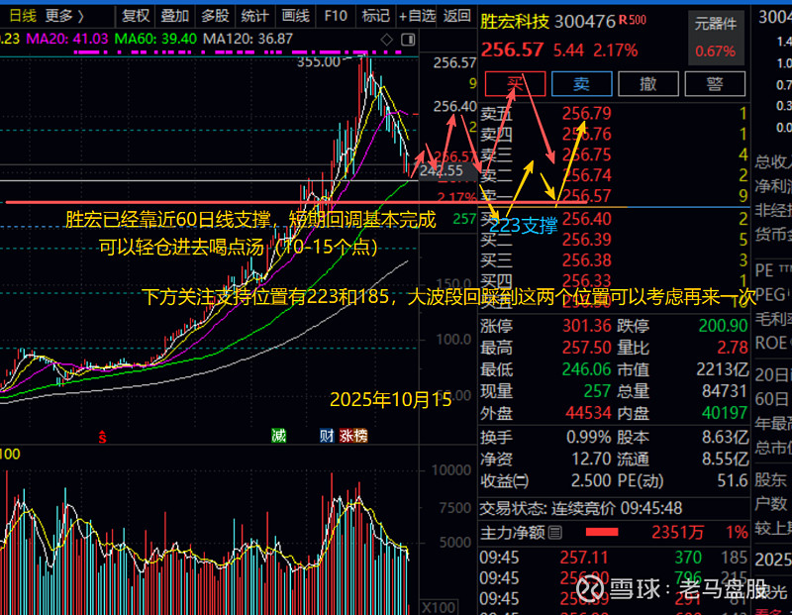Click the red S marker on chart
Viewport: 792px width, 615px height.
click(103, 436)
